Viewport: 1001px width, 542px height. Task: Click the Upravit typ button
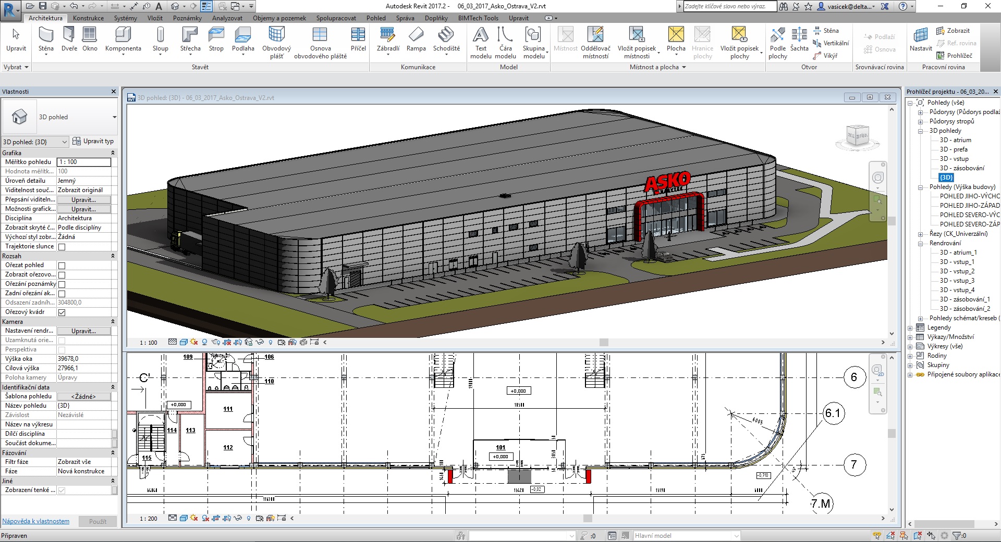click(x=93, y=141)
